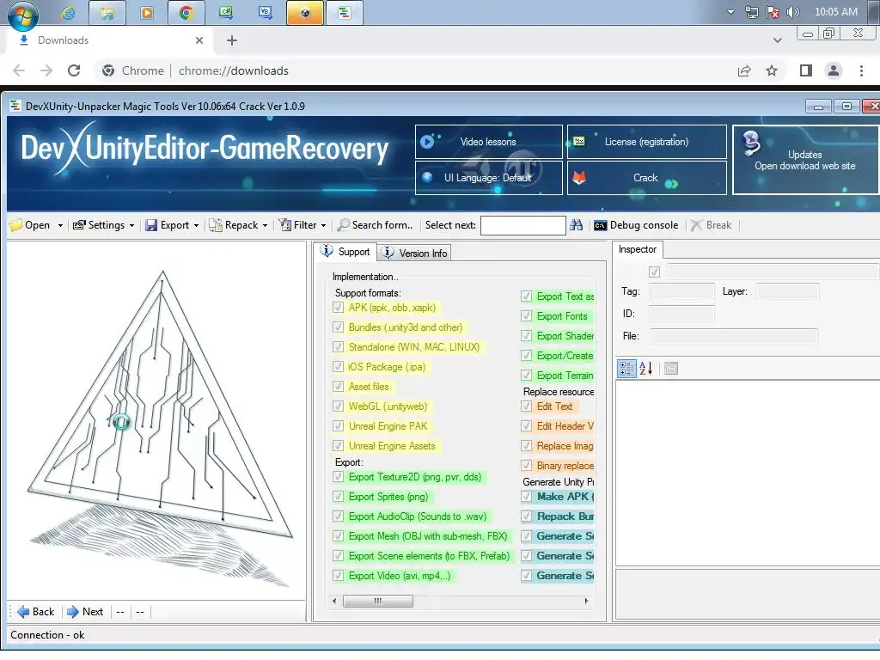
Task: Toggle Export Video (avi, mp4) checkbox
Action: coord(338,576)
